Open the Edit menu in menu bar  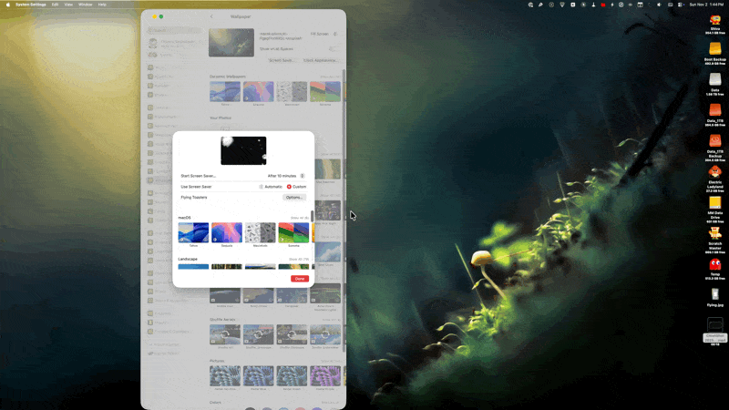(x=55, y=5)
